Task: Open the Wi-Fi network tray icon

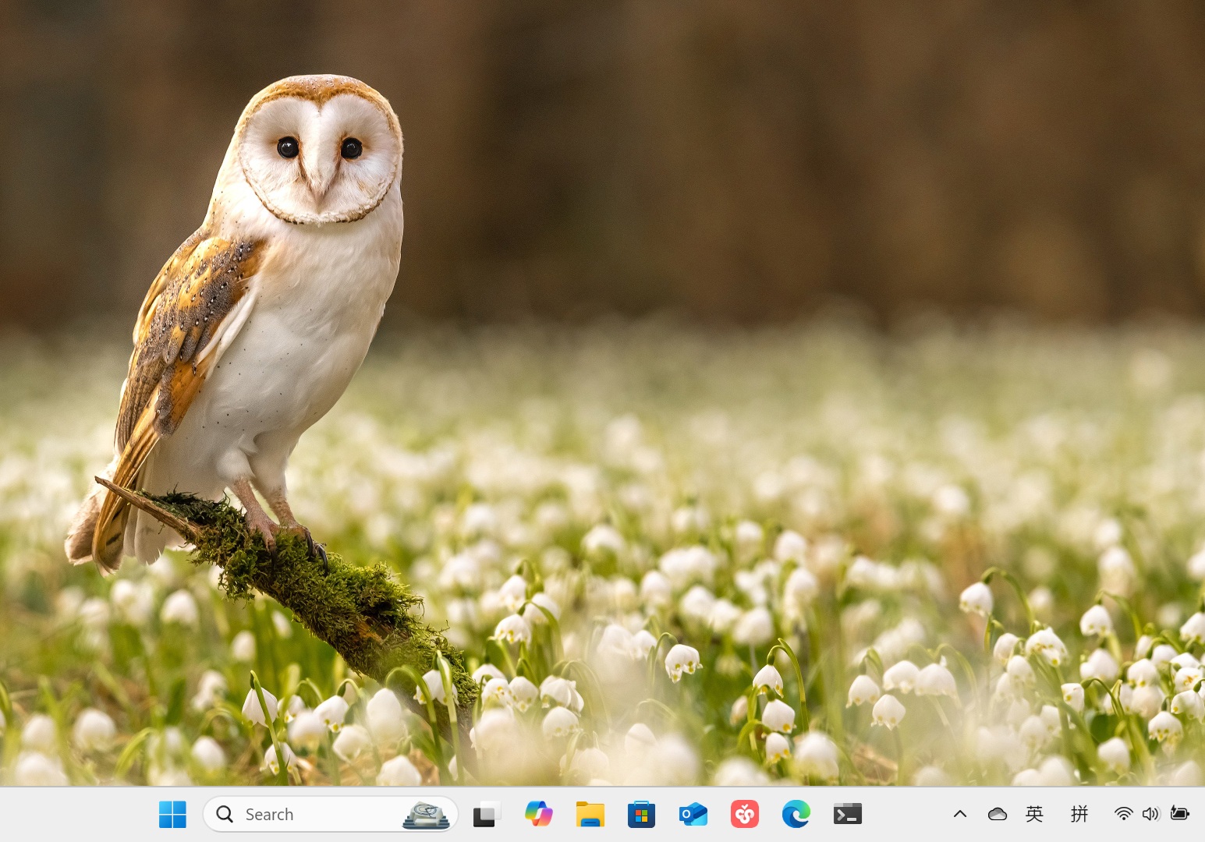Action: [1123, 814]
